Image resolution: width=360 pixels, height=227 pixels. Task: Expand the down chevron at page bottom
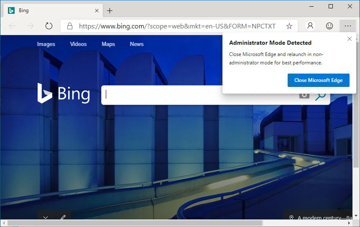46,217
